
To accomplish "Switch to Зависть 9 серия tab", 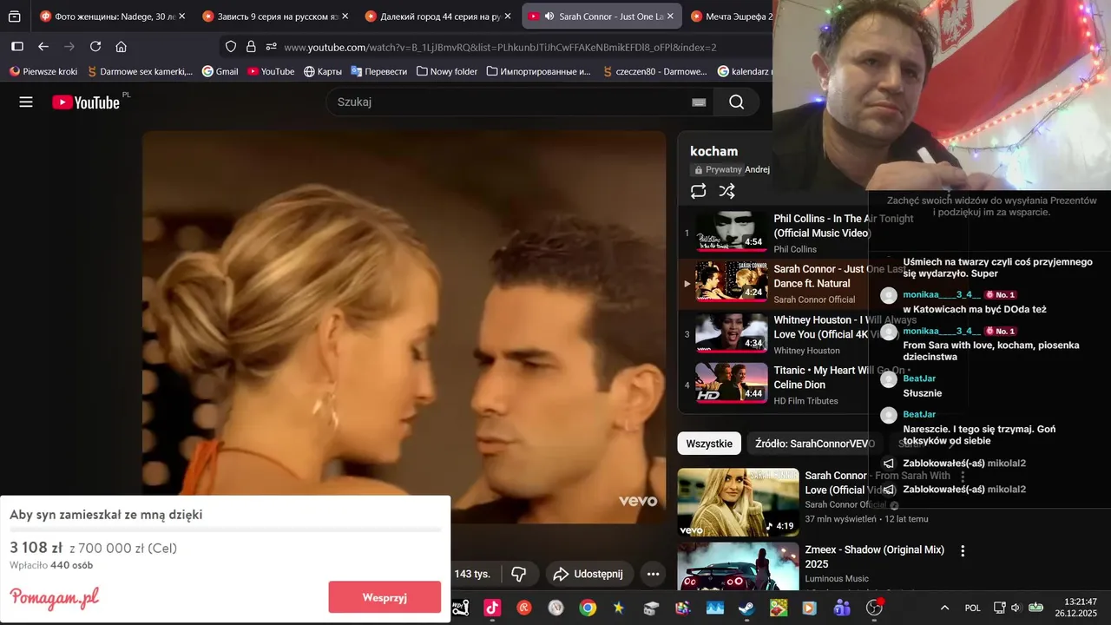I will click(276, 16).
